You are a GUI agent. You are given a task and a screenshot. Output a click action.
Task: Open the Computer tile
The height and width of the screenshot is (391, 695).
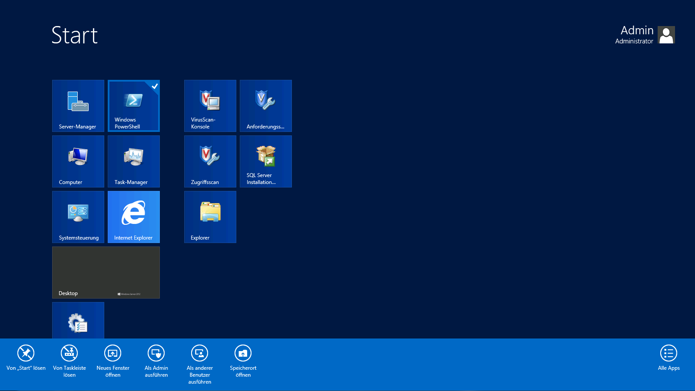click(x=78, y=161)
